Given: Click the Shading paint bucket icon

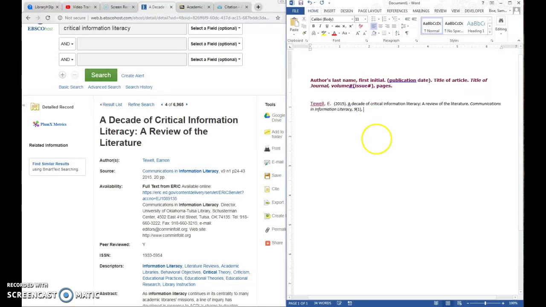Looking at the screenshot, I should pos(374,33).
